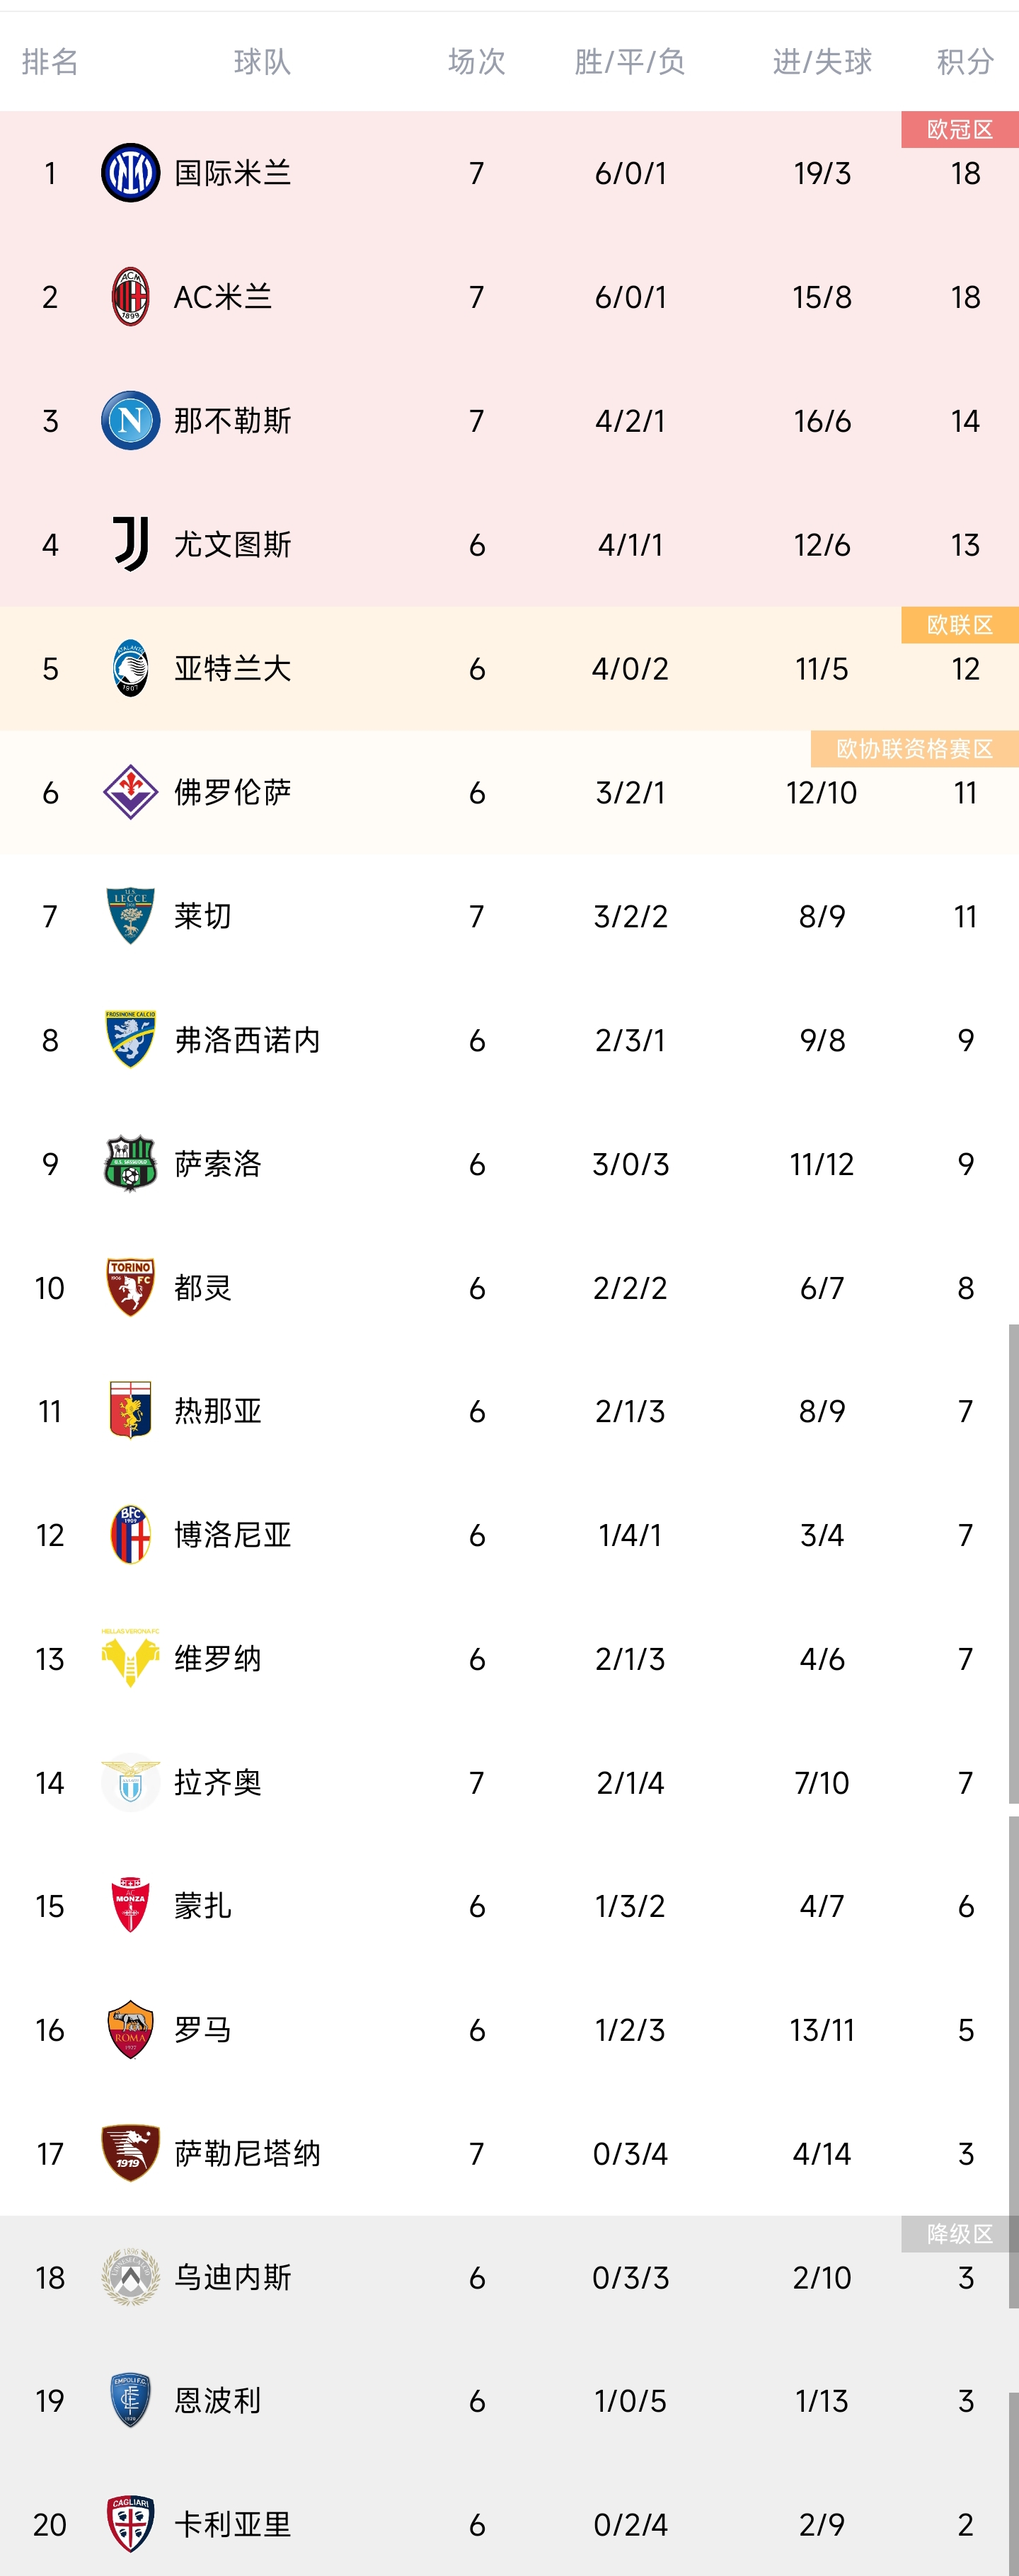The height and width of the screenshot is (2576, 1019).
Task: Tap the 降级区 relegation tag
Action: 959,2234
